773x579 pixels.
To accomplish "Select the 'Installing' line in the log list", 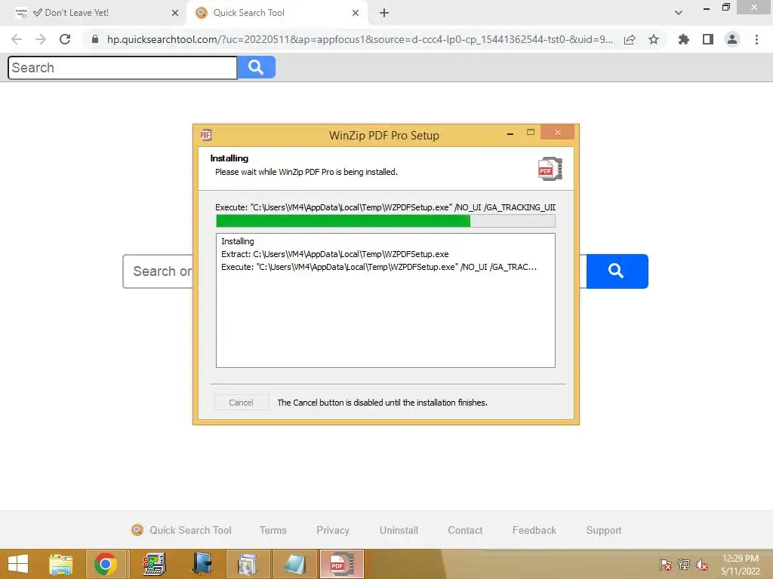I will [238, 241].
